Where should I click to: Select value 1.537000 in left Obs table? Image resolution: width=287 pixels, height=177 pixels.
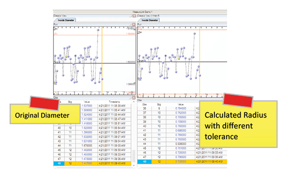point(87,106)
